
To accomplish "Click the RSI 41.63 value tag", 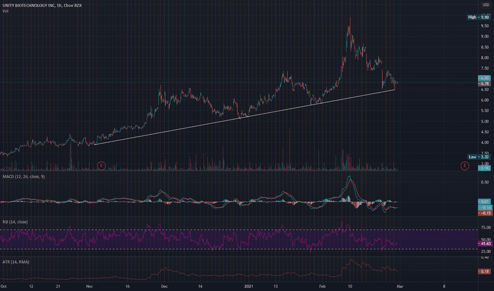I will coord(485,243).
